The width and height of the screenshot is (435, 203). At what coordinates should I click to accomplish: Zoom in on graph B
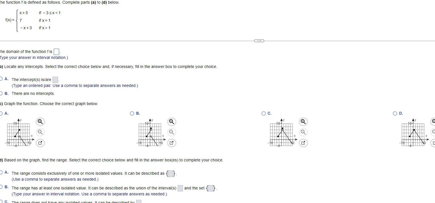coord(171,121)
